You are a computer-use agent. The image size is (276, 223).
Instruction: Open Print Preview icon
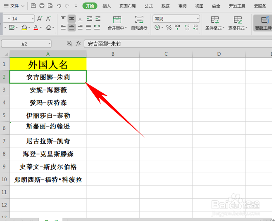[x=50, y=6]
